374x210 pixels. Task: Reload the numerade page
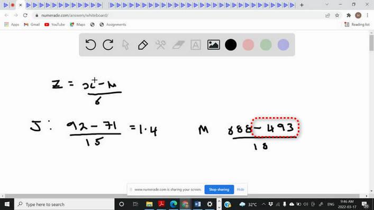coord(25,15)
